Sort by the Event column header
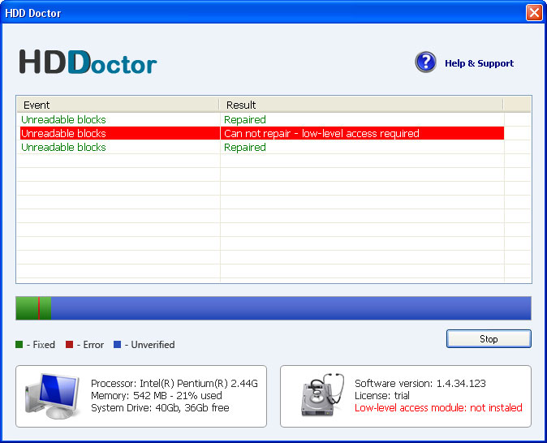Image resolution: width=547 pixels, height=443 pixels. point(118,105)
